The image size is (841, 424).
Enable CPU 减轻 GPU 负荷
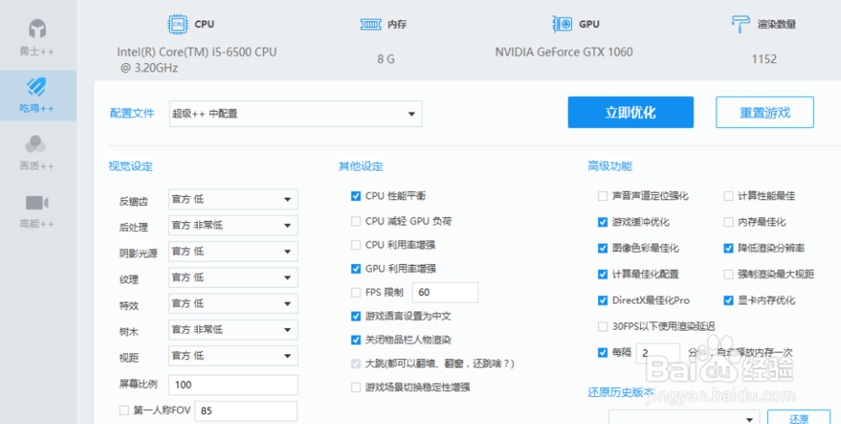point(356,221)
